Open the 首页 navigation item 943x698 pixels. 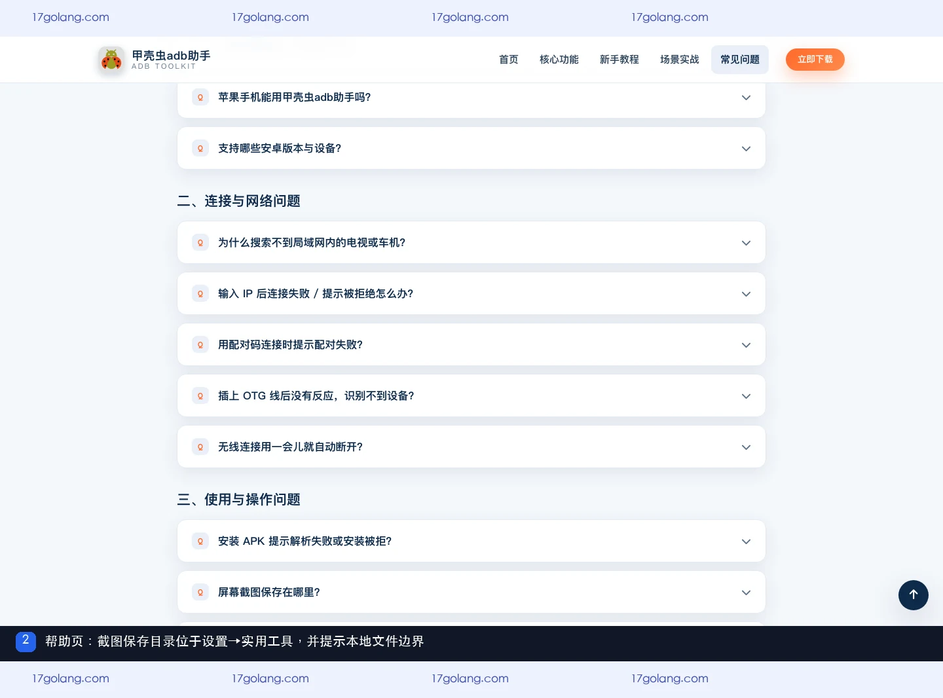tap(509, 60)
